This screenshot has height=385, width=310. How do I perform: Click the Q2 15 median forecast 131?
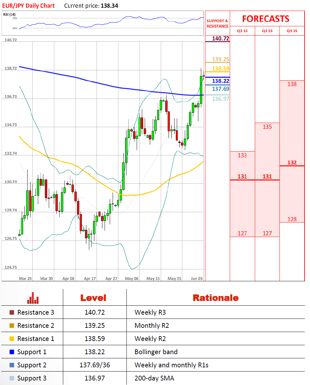(x=242, y=177)
